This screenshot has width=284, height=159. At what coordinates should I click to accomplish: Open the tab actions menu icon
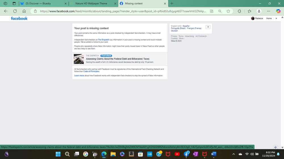tap(14, 3)
